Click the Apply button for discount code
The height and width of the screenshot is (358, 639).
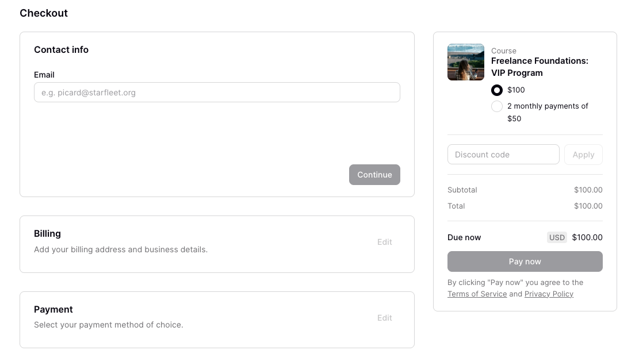583,154
